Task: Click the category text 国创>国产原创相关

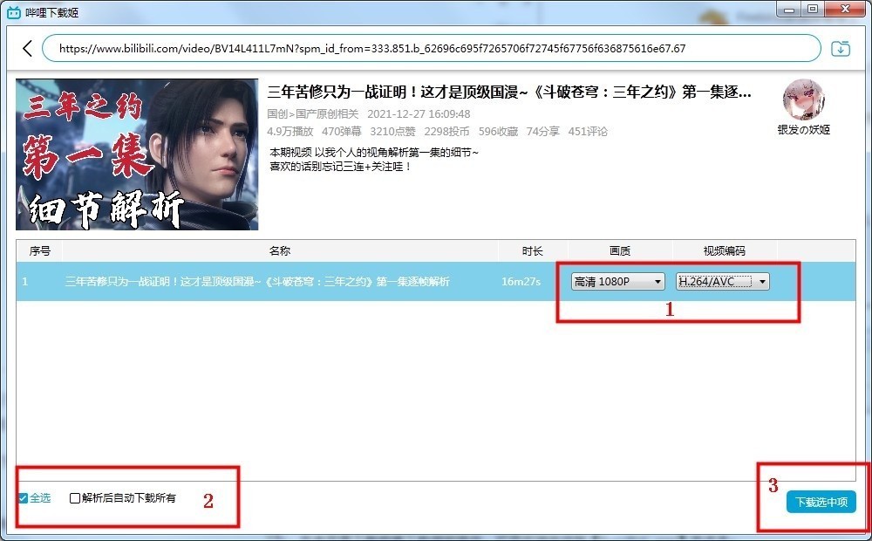Action: [312, 114]
